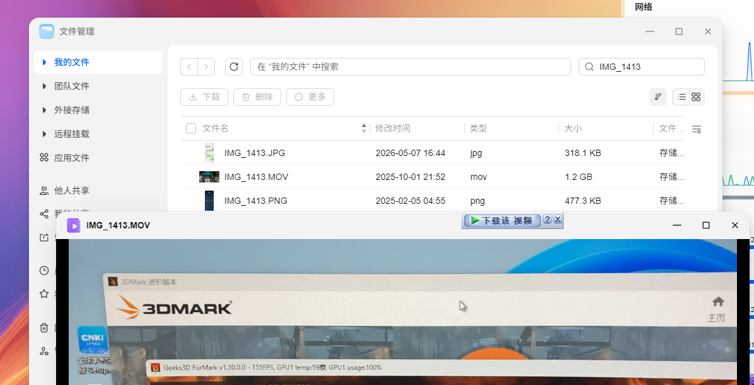The height and width of the screenshot is (385, 754).
Task: Click the 3DMark logo in video
Action: [x=175, y=307]
